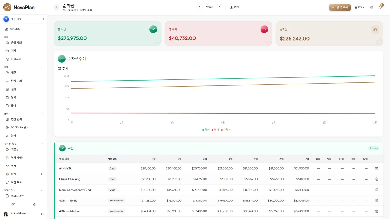Collapse the 분석 sidebar section
This screenshot has width=390, height=219.
(42, 114)
